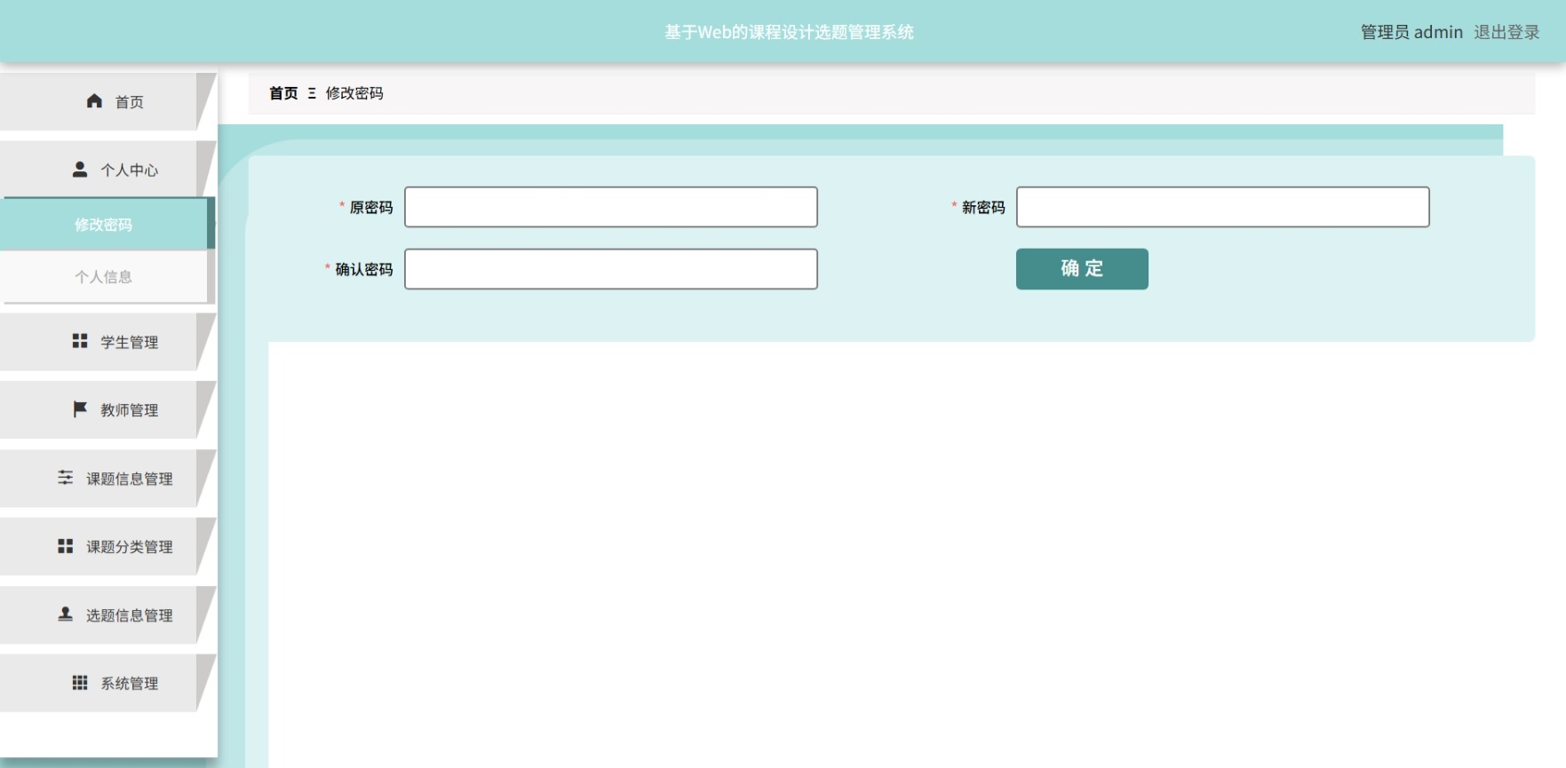
Task: Click the home icon beside 首页
Action: point(94,101)
